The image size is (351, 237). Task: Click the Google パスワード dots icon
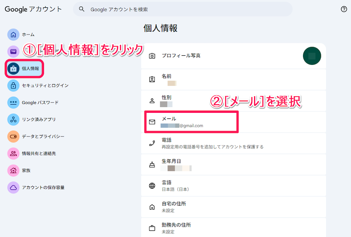click(14, 102)
